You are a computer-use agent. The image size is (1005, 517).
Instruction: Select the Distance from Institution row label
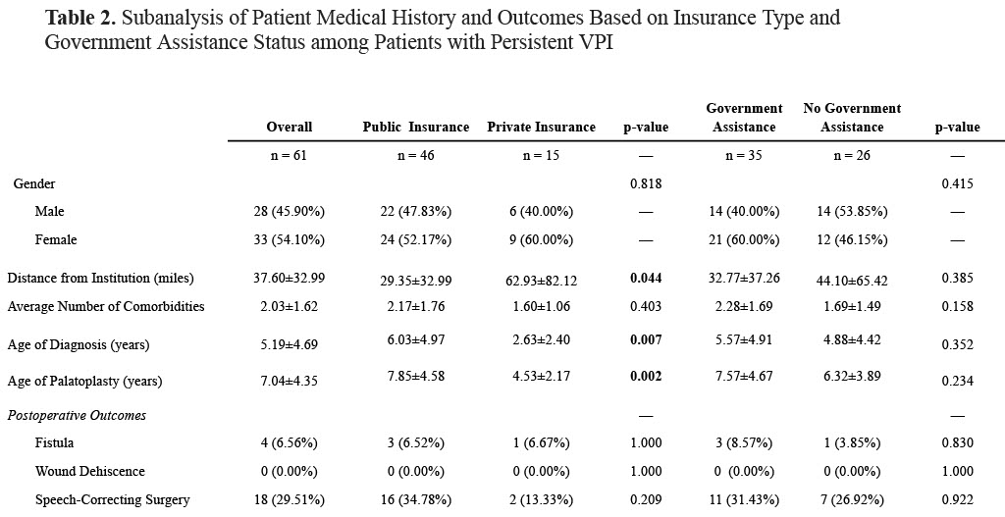tap(101, 278)
